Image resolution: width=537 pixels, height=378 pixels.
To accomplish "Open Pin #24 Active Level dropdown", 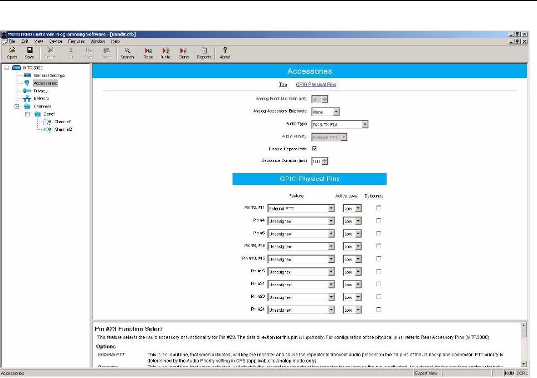I will pos(358,310).
